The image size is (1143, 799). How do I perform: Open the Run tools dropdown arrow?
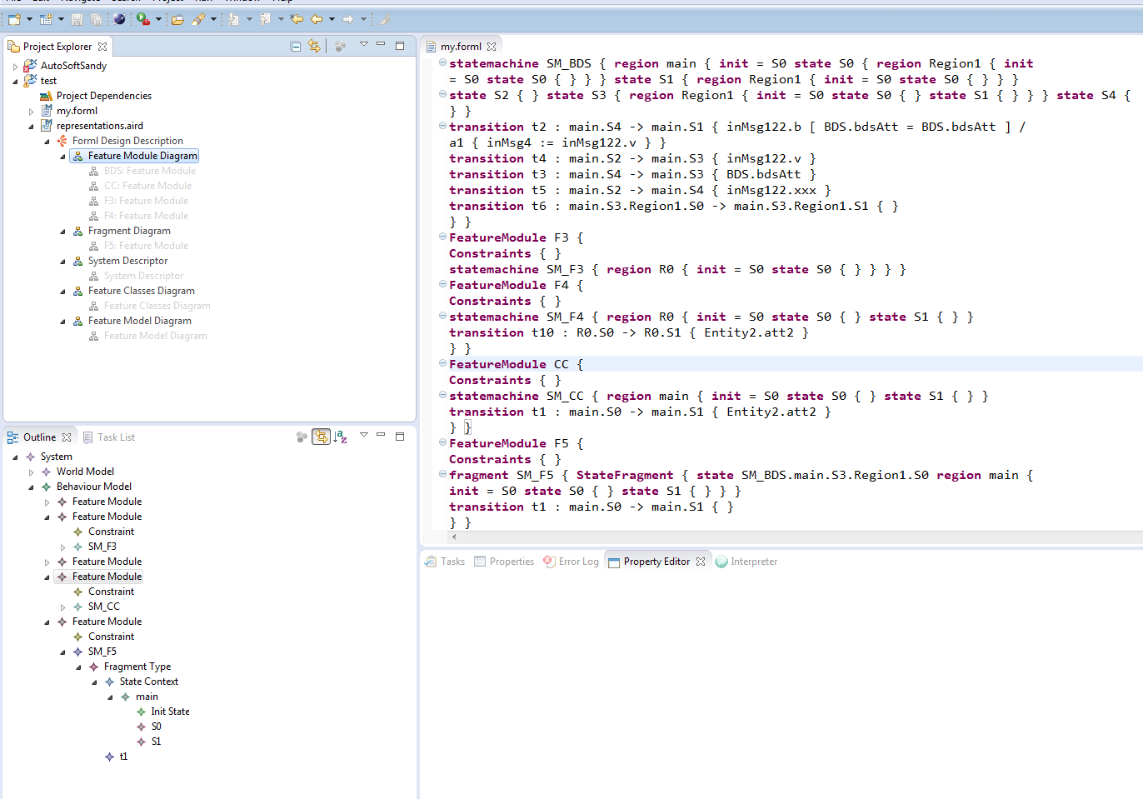click(158, 19)
